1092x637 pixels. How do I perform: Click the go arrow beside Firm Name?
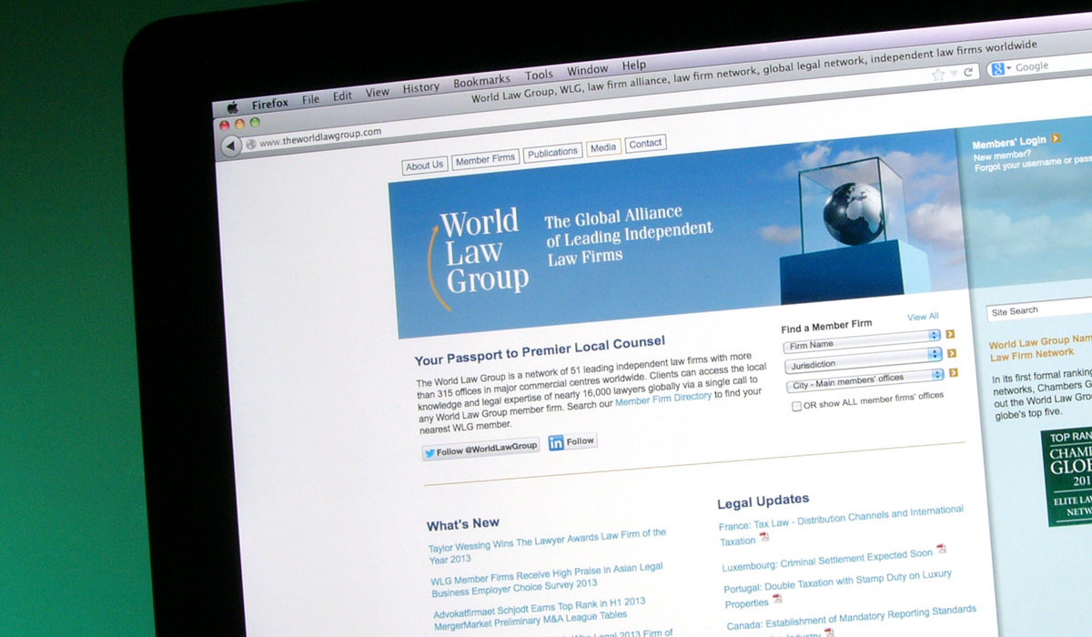coord(951,334)
